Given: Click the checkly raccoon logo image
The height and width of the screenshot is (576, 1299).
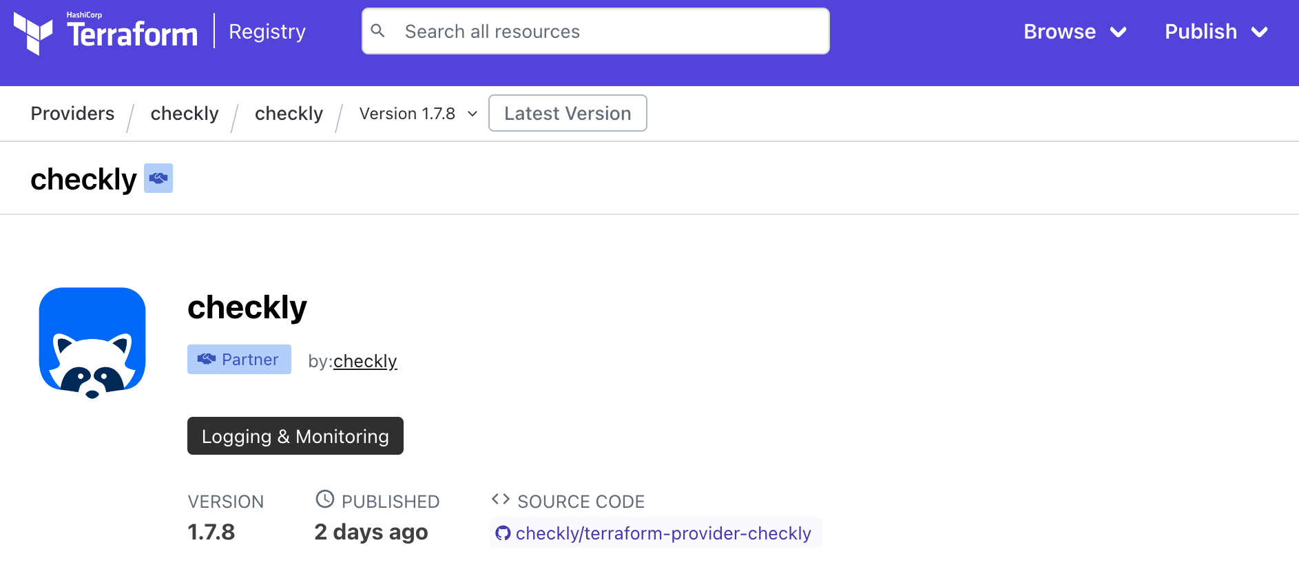Looking at the screenshot, I should tap(92, 342).
